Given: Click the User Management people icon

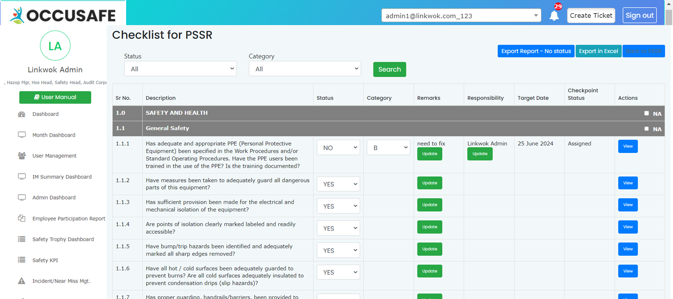Looking at the screenshot, I should (22, 156).
